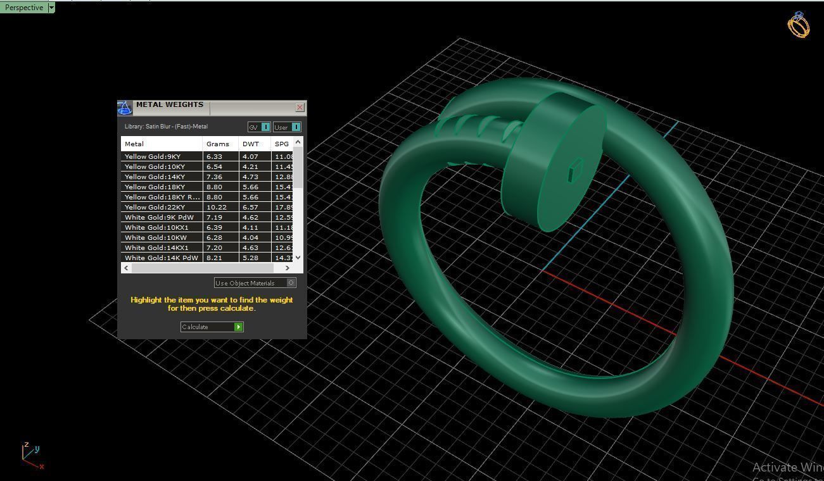Click the Metal Weights title bar
The image size is (824, 481).
coord(213,108)
